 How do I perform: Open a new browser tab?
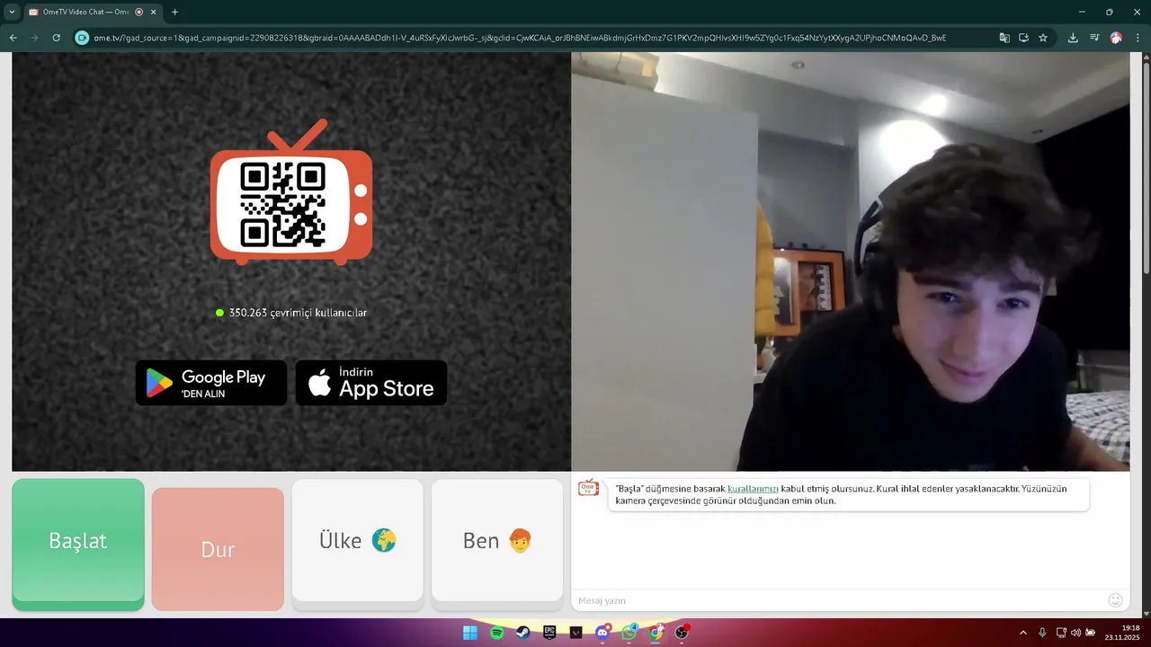click(x=174, y=12)
